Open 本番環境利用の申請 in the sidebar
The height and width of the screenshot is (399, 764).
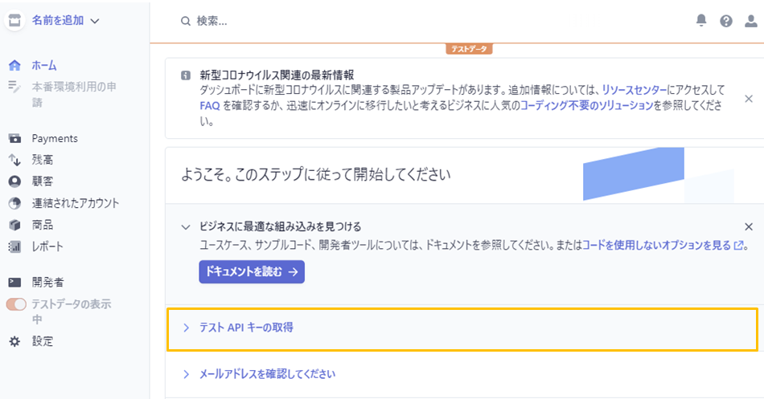(74, 95)
